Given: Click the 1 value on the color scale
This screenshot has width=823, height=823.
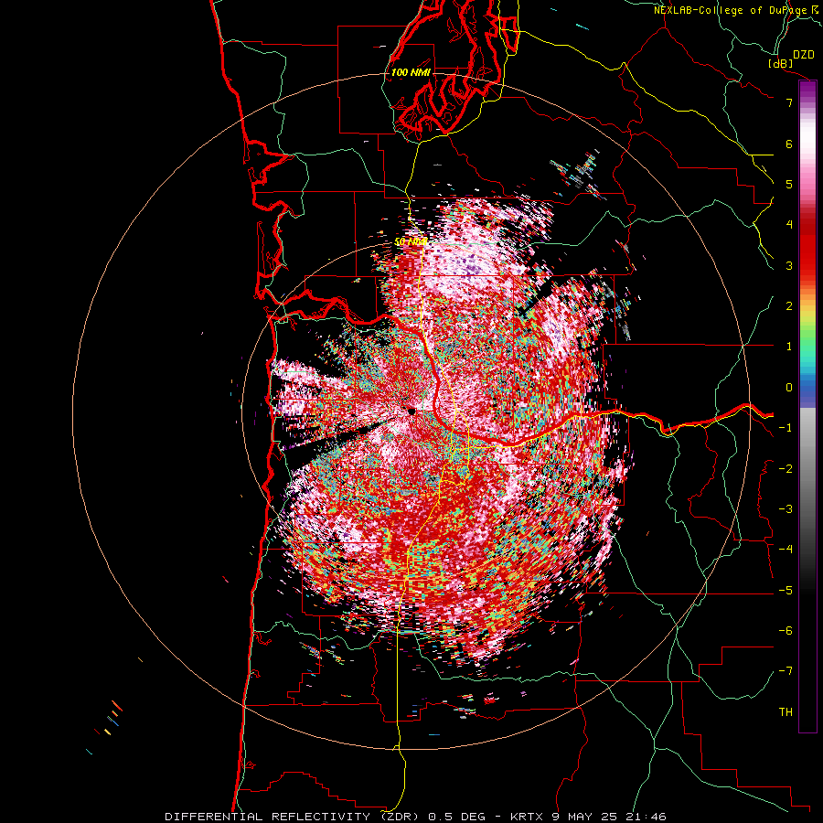Looking at the screenshot, I should click(x=789, y=347).
